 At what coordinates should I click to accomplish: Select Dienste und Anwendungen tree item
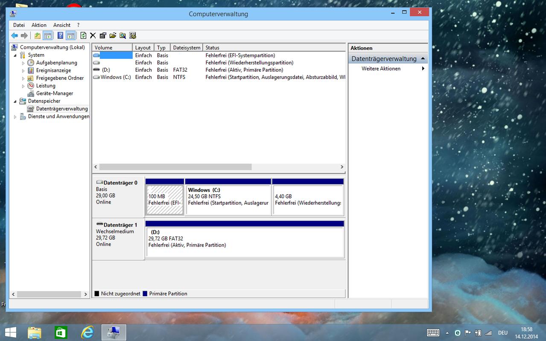(58, 117)
